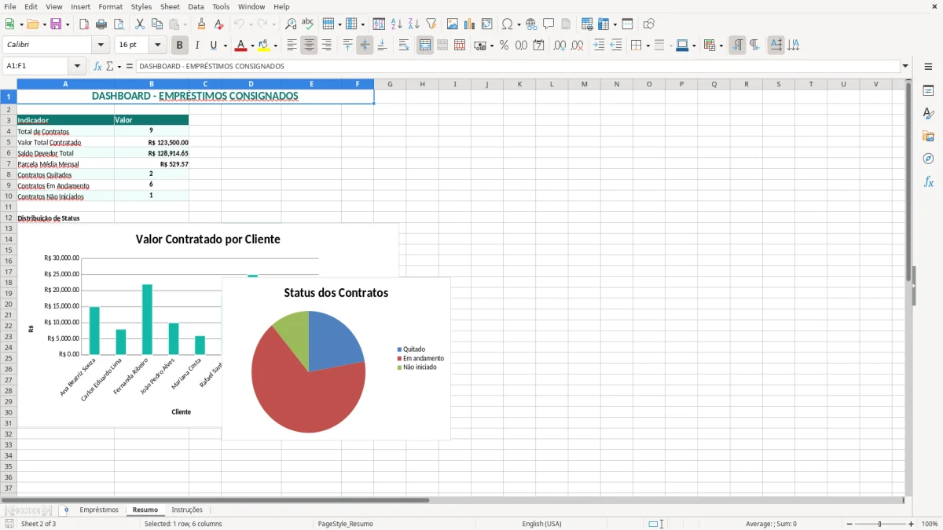This screenshot has width=943, height=530.
Task: Open Background Color dropdown arrow
Action: 276,46
